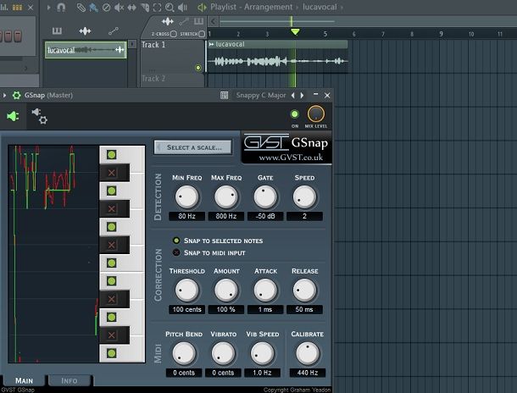Select the dashed-square Select tool
The image size is (517, 393).
158,7
